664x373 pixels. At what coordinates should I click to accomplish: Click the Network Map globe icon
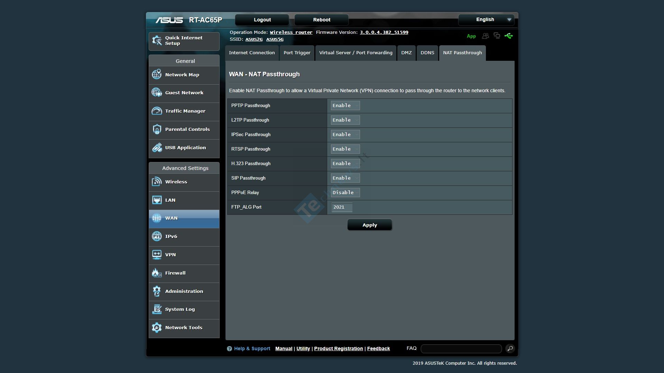(157, 74)
